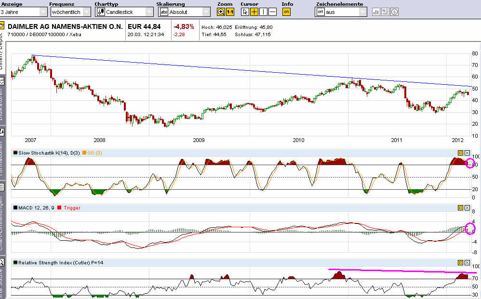The height and width of the screenshot is (299, 481).
Task: Open settings of Relative Strength Index panel
Action: pos(460,262)
